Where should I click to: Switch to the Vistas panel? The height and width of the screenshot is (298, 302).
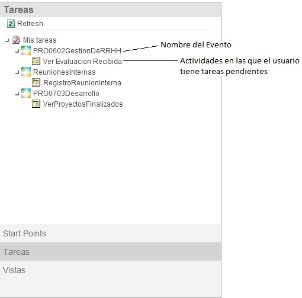coord(110,270)
